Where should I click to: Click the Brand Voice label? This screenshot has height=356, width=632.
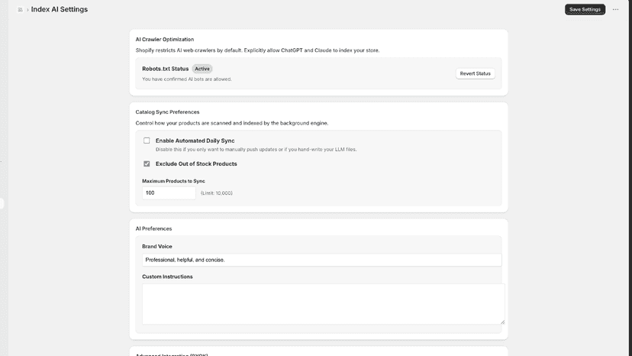tap(156, 247)
